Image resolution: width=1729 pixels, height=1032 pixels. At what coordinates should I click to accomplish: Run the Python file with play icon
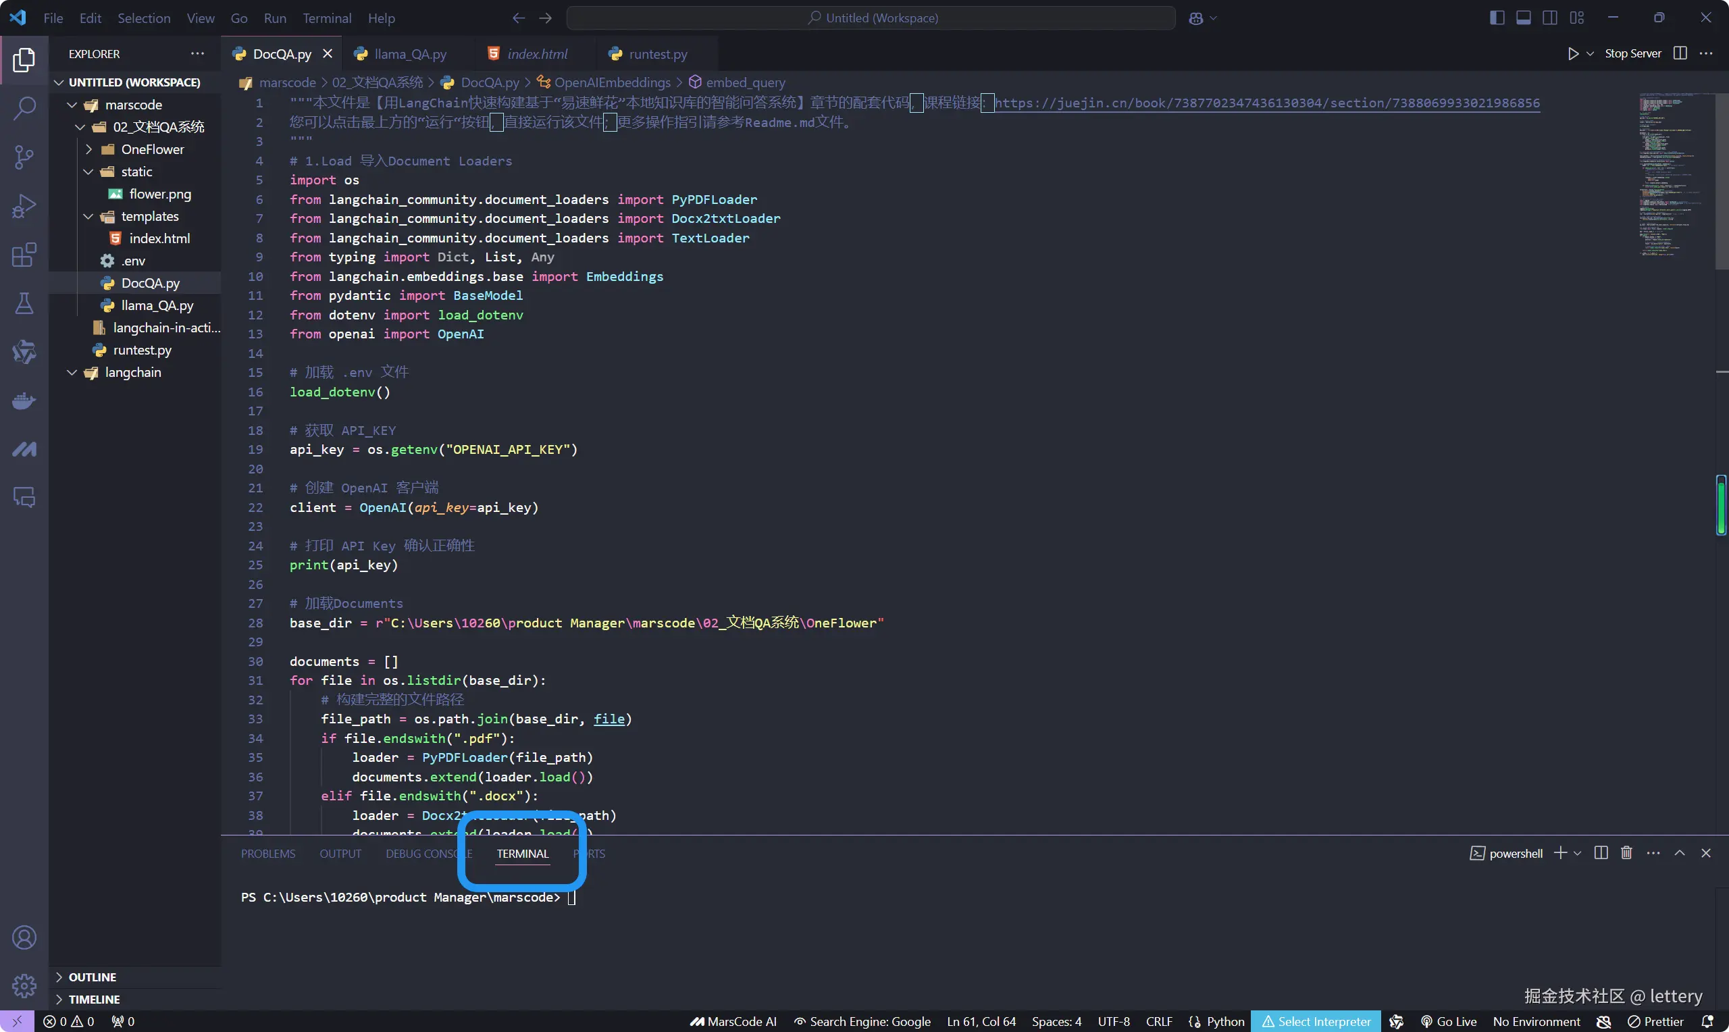(x=1573, y=53)
